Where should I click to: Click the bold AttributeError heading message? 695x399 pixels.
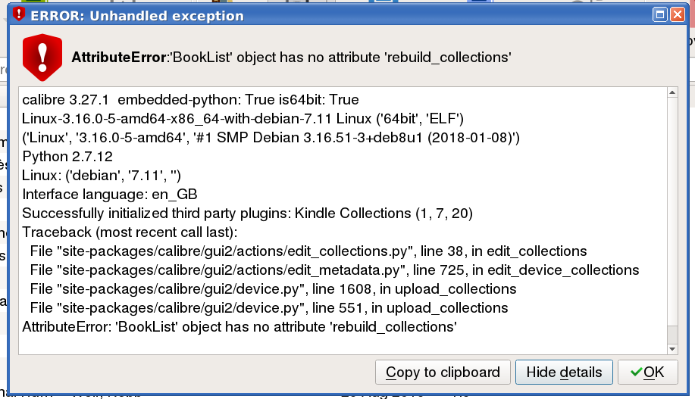pyautogui.click(x=291, y=57)
